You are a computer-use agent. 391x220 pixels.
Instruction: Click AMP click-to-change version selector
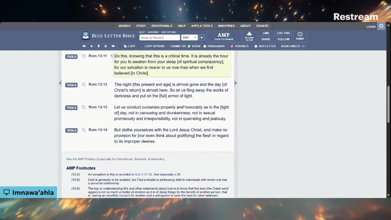[x=224, y=36]
